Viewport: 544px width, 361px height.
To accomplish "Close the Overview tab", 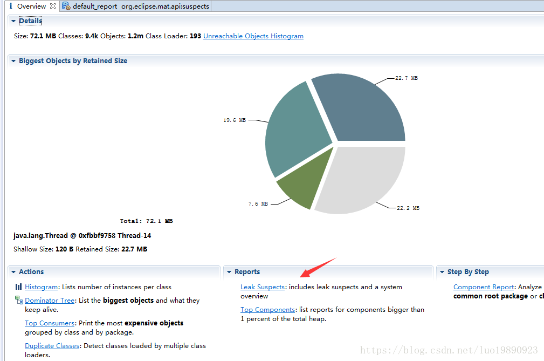I will 53,6.
